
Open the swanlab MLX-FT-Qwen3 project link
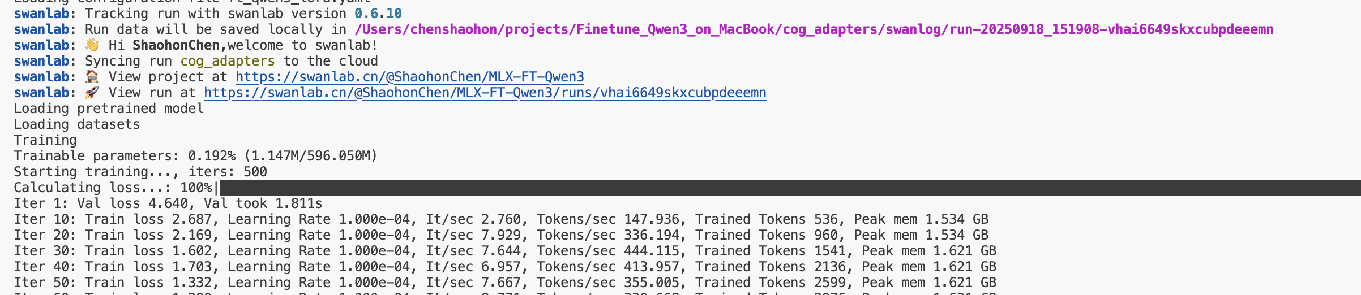[409, 77]
